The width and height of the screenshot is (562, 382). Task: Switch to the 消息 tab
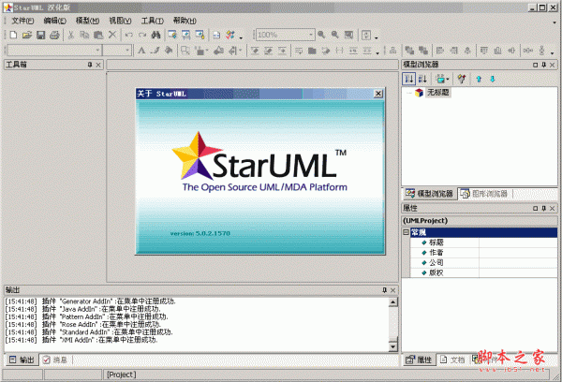55,360
